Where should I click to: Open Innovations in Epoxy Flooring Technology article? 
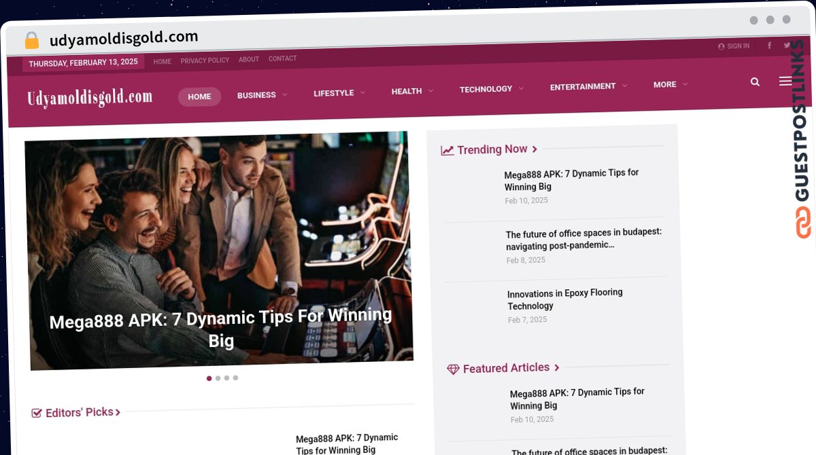point(565,299)
